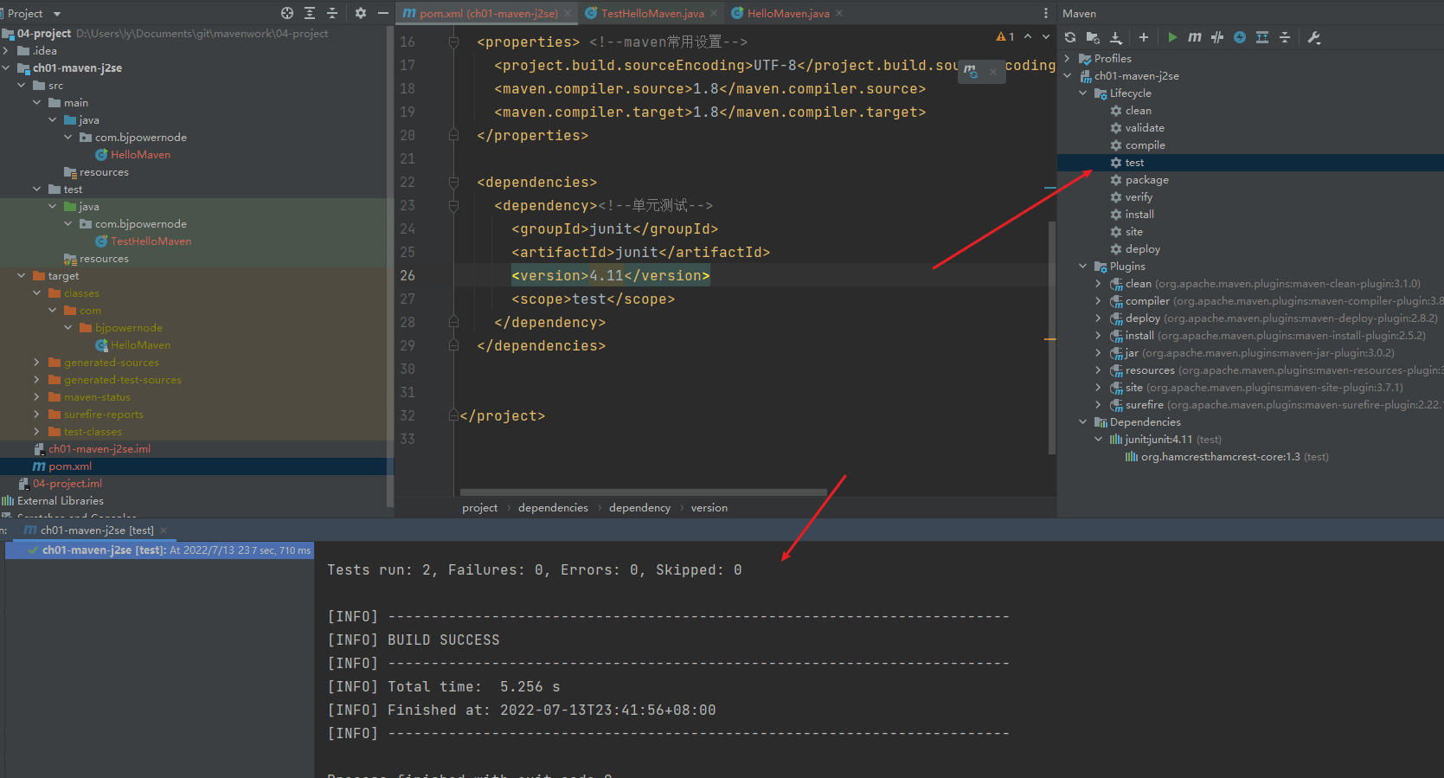The image size is (1444, 778).
Task: Toggle Skip Tests mode in Maven toolbar
Action: click(1217, 37)
